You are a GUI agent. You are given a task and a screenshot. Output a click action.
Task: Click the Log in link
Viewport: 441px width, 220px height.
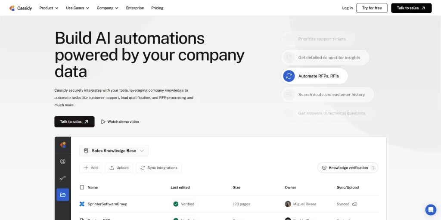tap(348, 8)
